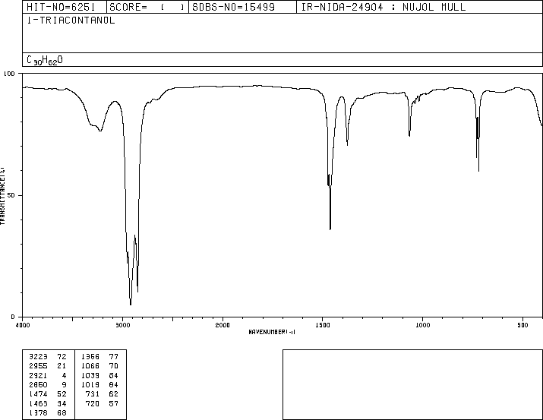
Task: Click the 50 transmittance axis label
Action: 11,196
